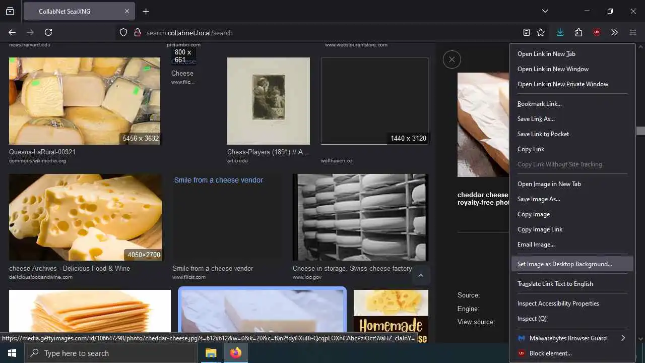645x363 pixels.
Task: Click Cheese in storage Swiss factory title
Action: coord(352,268)
